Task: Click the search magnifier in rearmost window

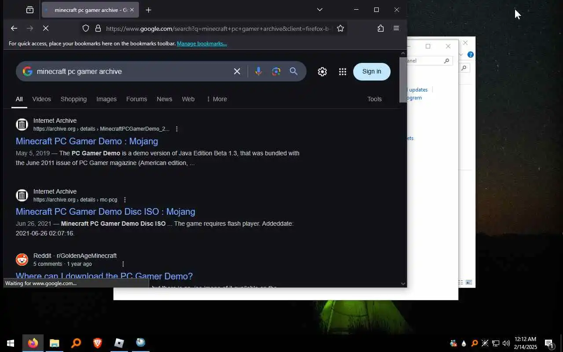Action: coord(464,68)
